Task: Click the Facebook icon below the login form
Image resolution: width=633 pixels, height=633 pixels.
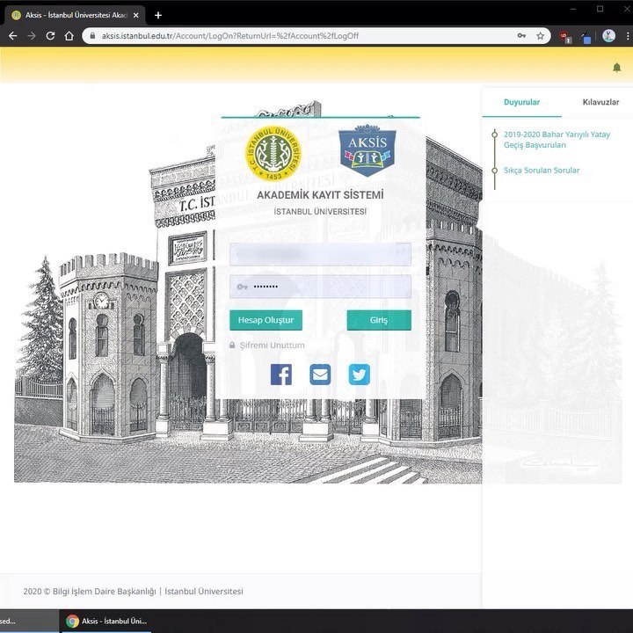Action: [x=281, y=375]
